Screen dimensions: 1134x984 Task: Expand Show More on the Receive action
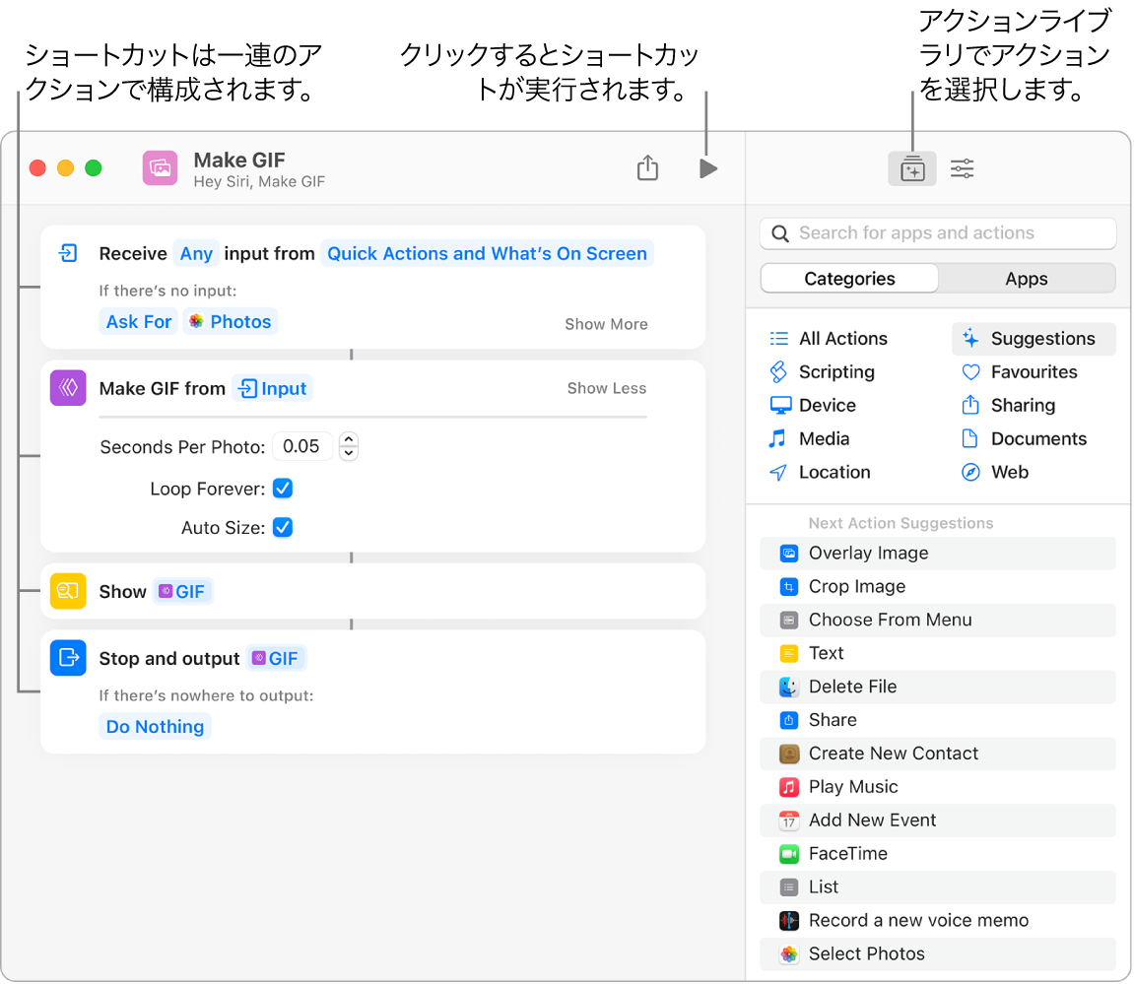[605, 323]
